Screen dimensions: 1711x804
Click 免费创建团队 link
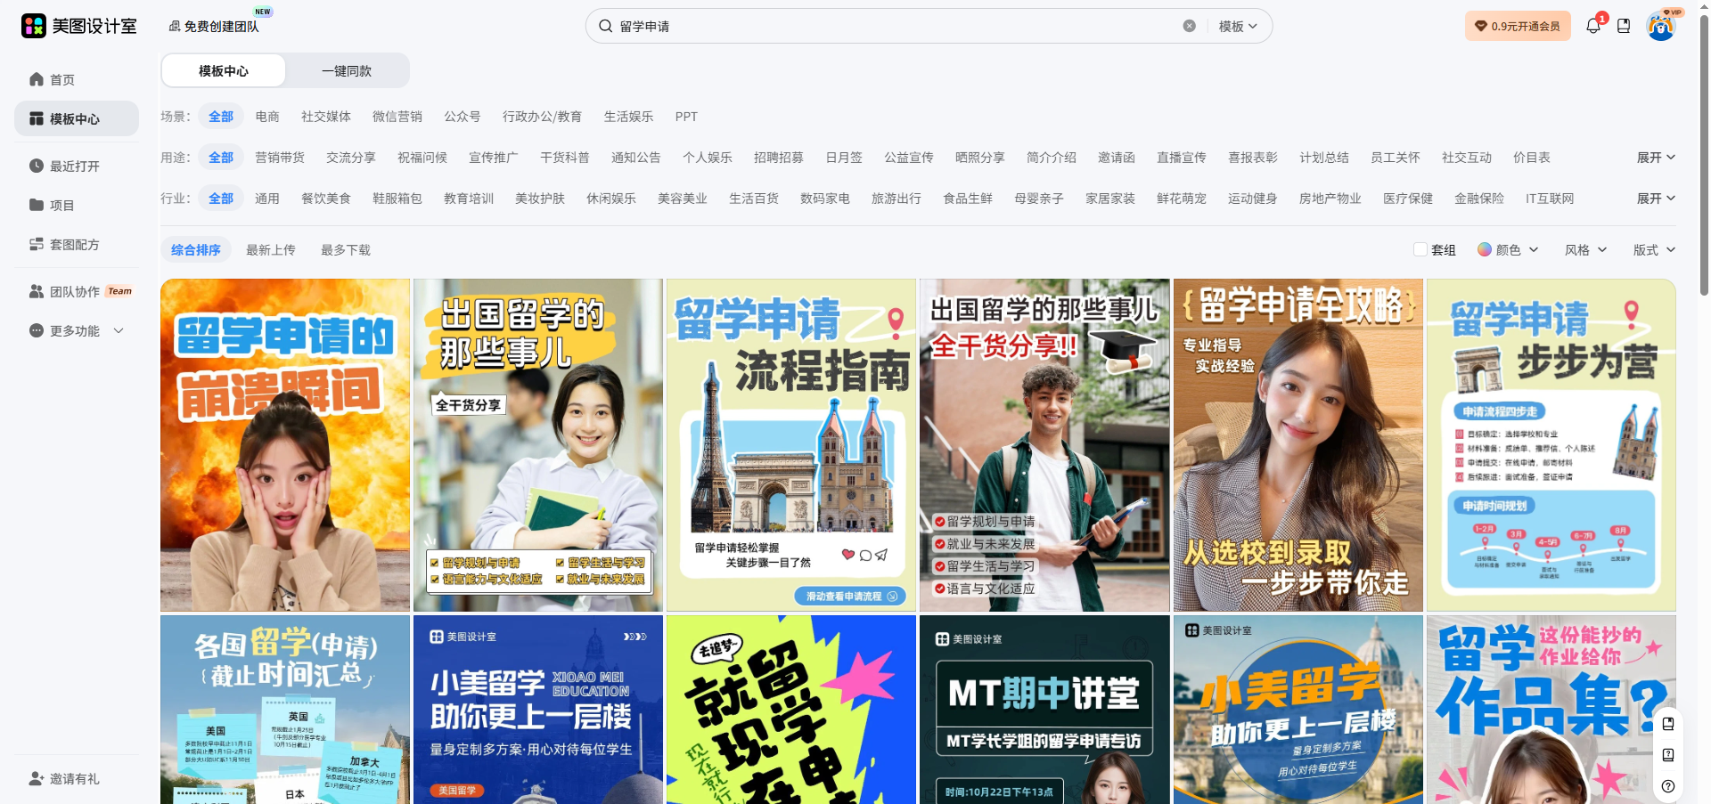214,26
